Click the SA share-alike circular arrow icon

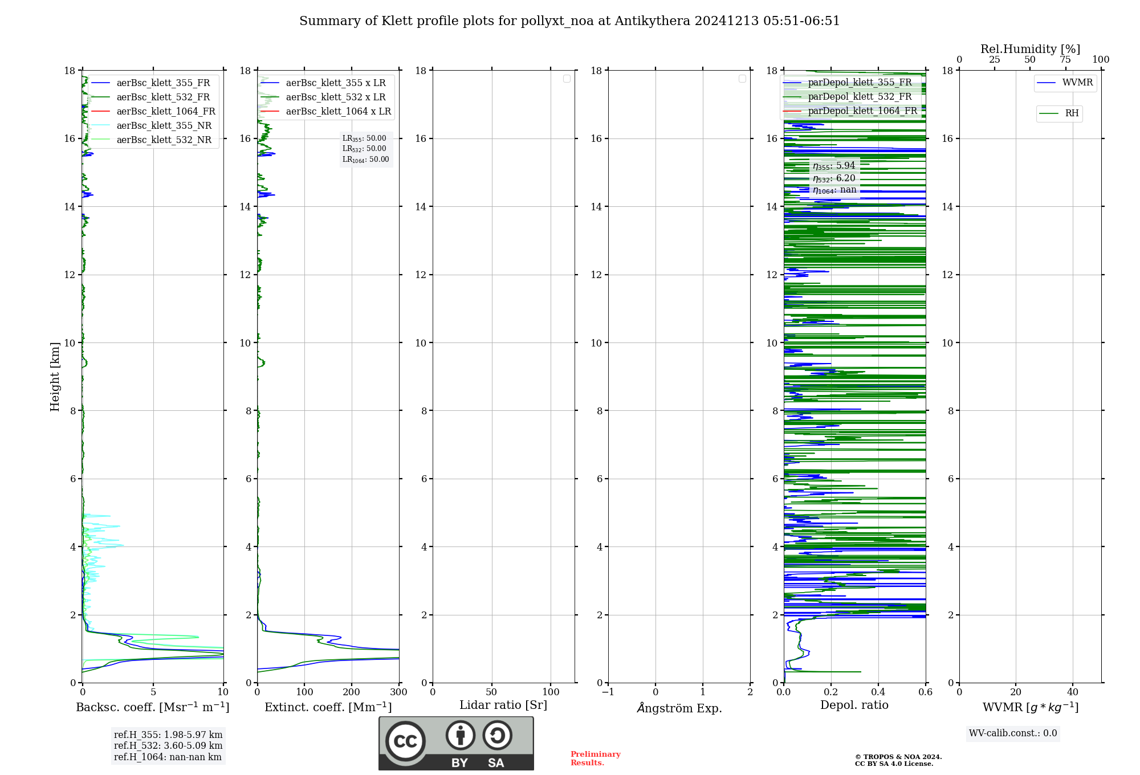pyautogui.click(x=497, y=735)
